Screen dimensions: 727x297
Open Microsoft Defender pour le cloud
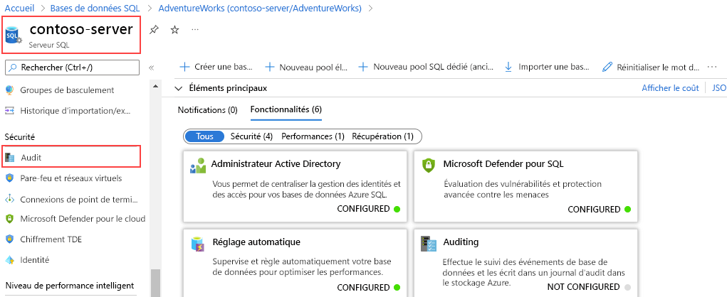83,219
